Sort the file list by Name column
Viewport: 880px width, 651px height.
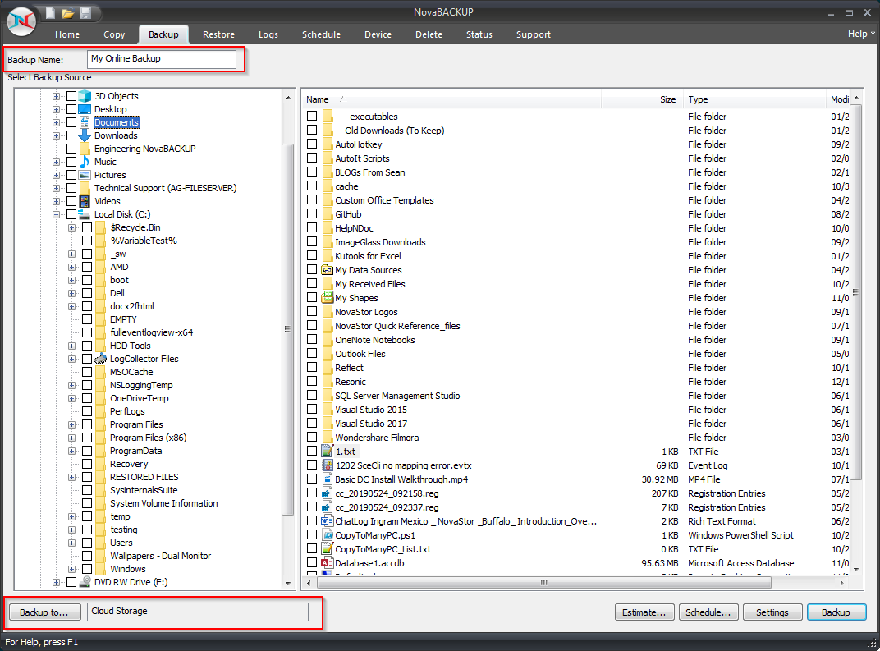(x=452, y=99)
